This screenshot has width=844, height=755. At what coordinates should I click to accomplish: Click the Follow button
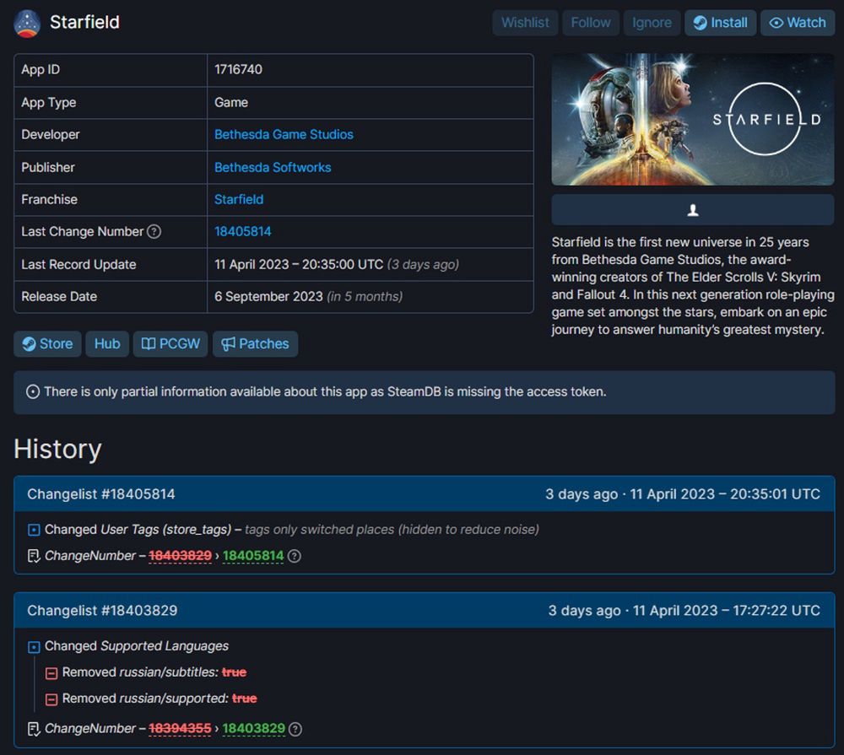(x=591, y=23)
